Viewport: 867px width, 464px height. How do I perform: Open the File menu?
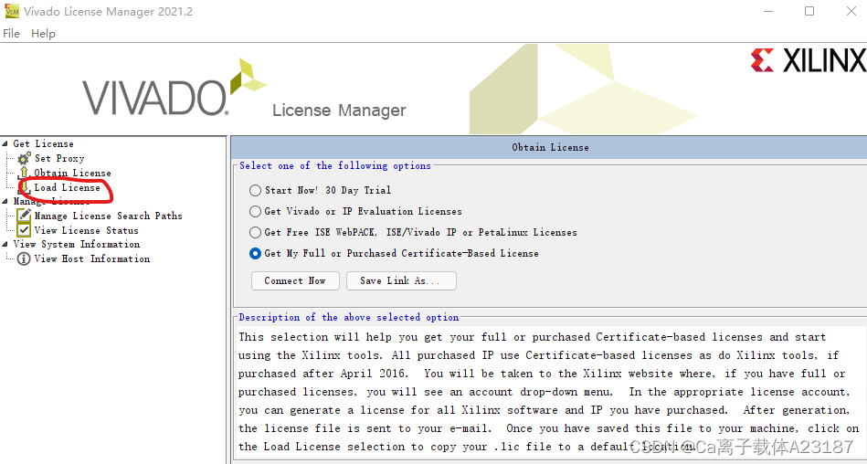click(11, 34)
